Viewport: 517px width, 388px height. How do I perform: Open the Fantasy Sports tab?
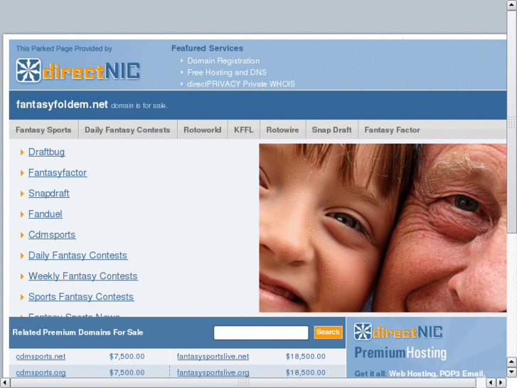(43, 130)
